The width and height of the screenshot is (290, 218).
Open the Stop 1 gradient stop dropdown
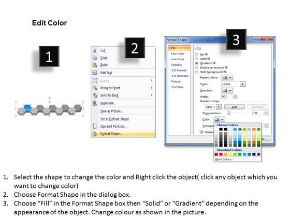(x=219, y=107)
